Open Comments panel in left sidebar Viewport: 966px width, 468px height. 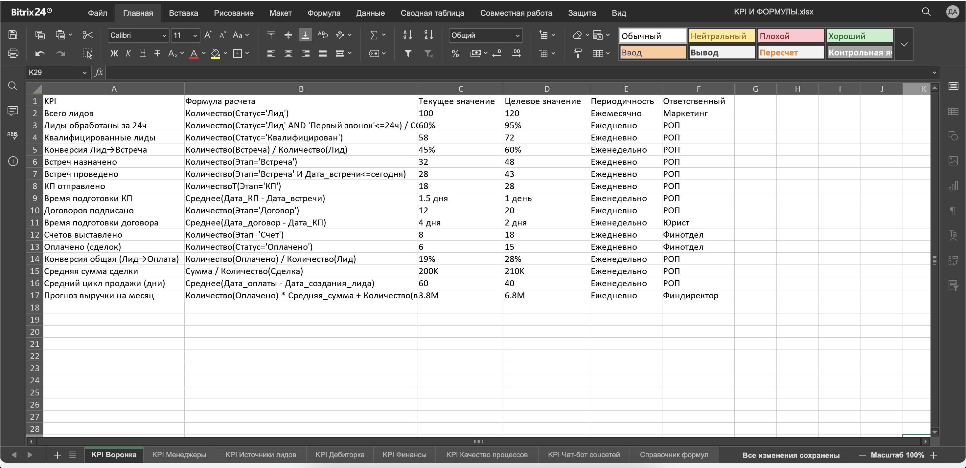(x=13, y=111)
